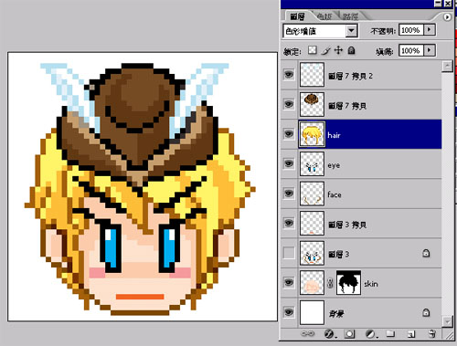
Task: Select layer label 背景
Action: (x=336, y=313)
